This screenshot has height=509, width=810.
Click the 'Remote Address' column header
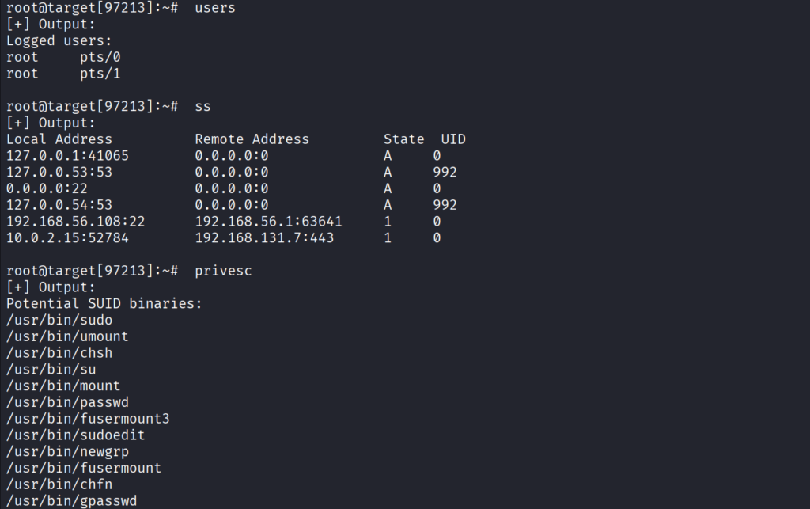pyautogui.click(x=252, y=139)
